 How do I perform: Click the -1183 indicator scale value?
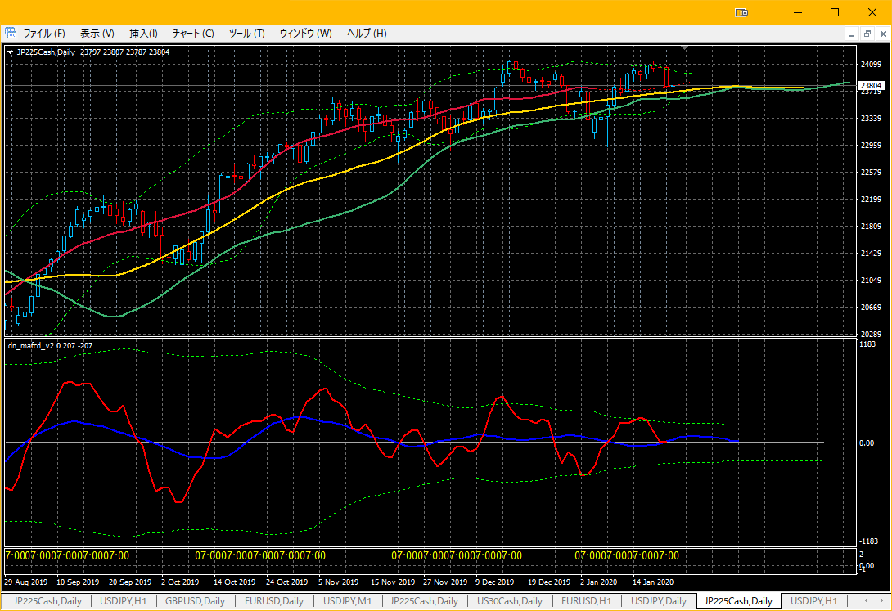[x=868, y=541]
